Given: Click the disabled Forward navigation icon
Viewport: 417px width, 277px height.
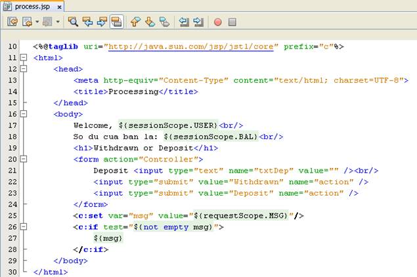Looking at the screenshot, I should 47,22.
